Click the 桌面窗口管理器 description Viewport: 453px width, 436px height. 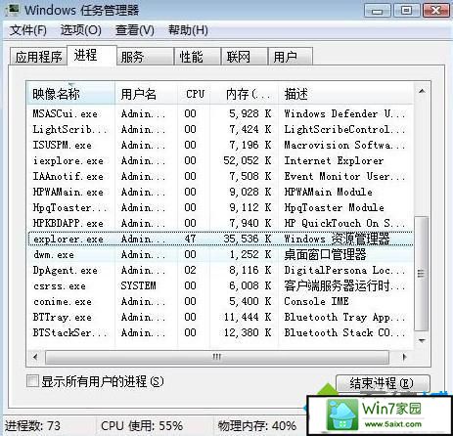coord(325,254)
